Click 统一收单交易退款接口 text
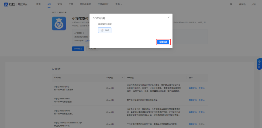Image resolution: width=262 pixels, height=128 pixels. pos(64,114)
